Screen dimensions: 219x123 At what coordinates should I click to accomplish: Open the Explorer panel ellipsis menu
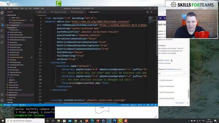pyautogui.click(x=31, y=12)
